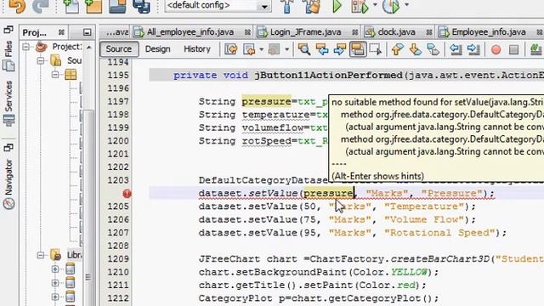The width and height of the screenshot is (544, 306).
Task: Click the Last Edit icon in the editor toolbar
Action: click(x=231, y=49)
